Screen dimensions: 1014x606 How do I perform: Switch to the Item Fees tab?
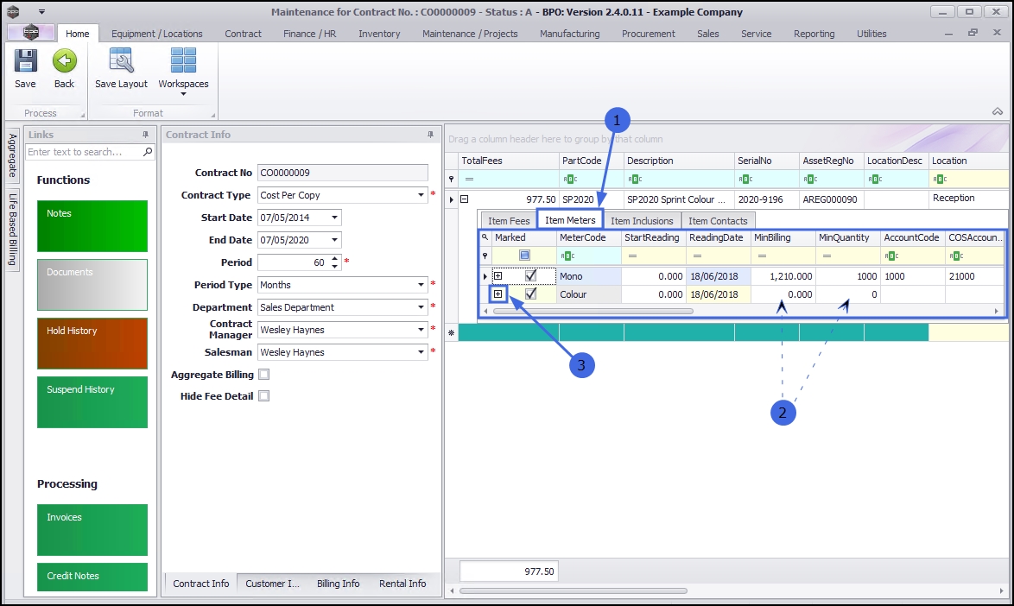(509, 221)
